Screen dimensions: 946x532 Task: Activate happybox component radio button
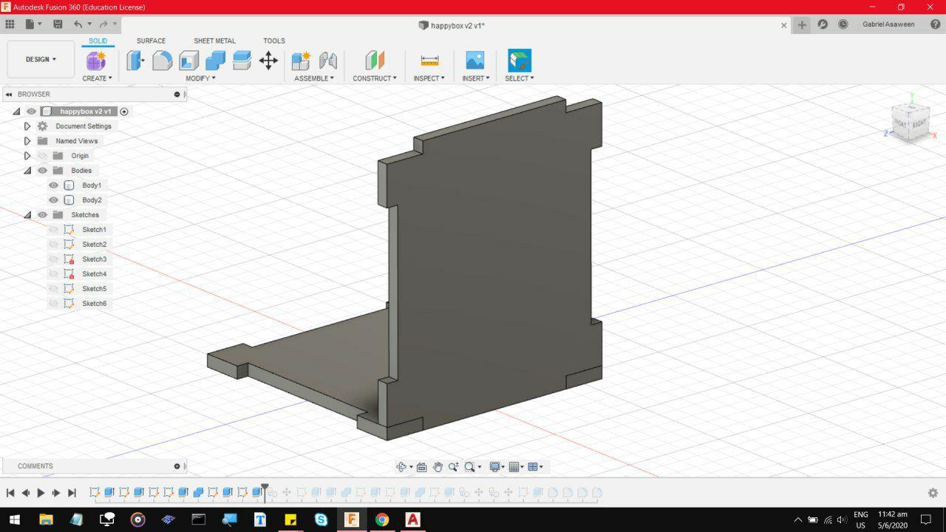click(x=124, y=112)
